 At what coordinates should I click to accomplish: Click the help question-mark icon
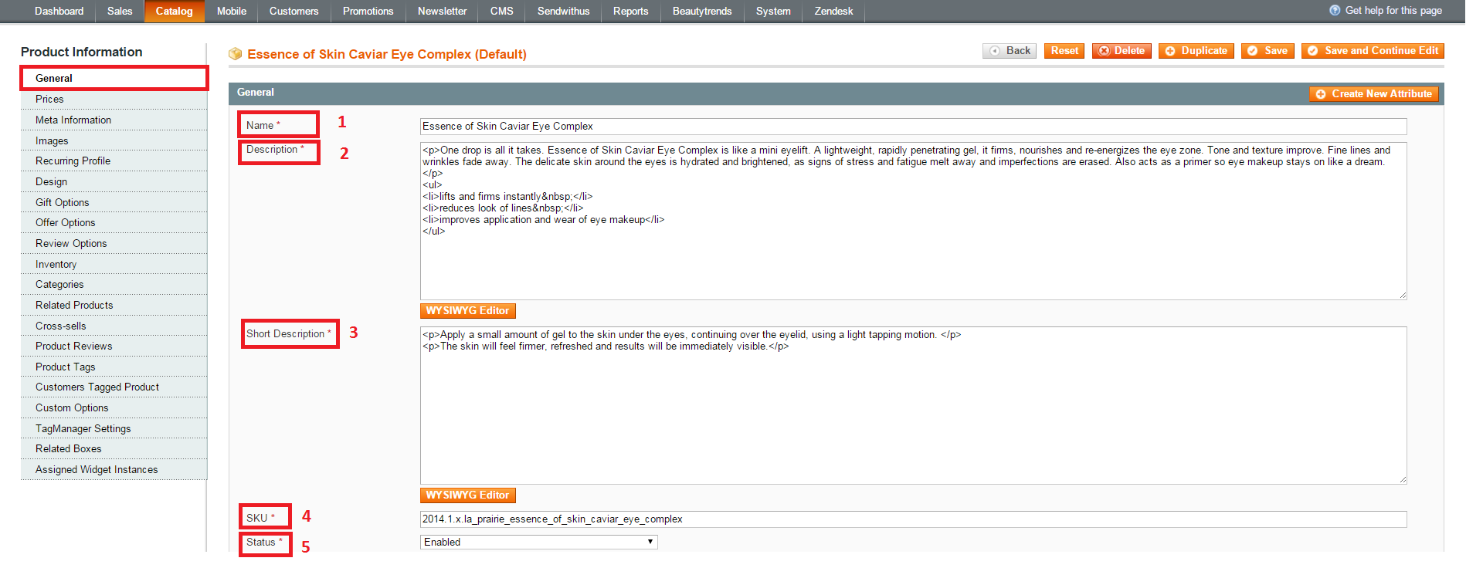1335,10
